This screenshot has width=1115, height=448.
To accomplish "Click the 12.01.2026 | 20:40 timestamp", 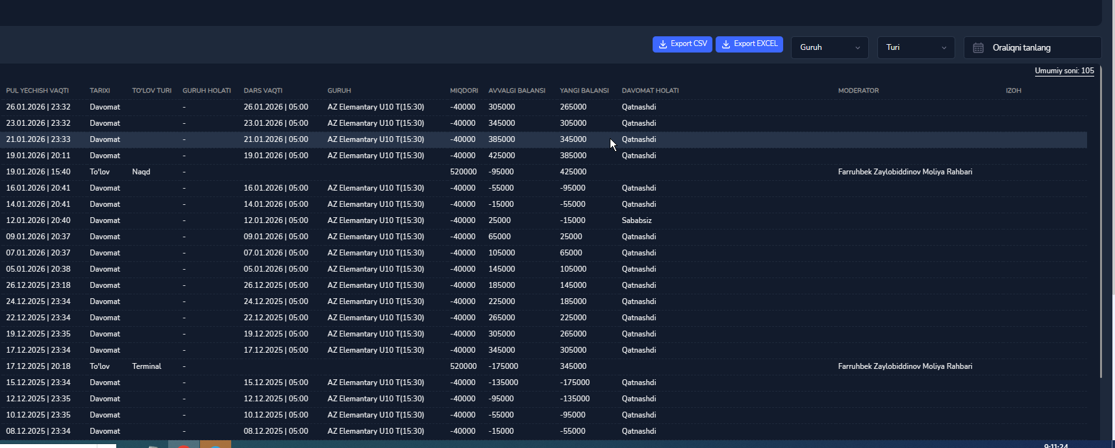I will tap(38, 220).
